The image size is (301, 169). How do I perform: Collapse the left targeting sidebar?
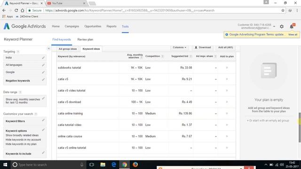tap(48, 48)
